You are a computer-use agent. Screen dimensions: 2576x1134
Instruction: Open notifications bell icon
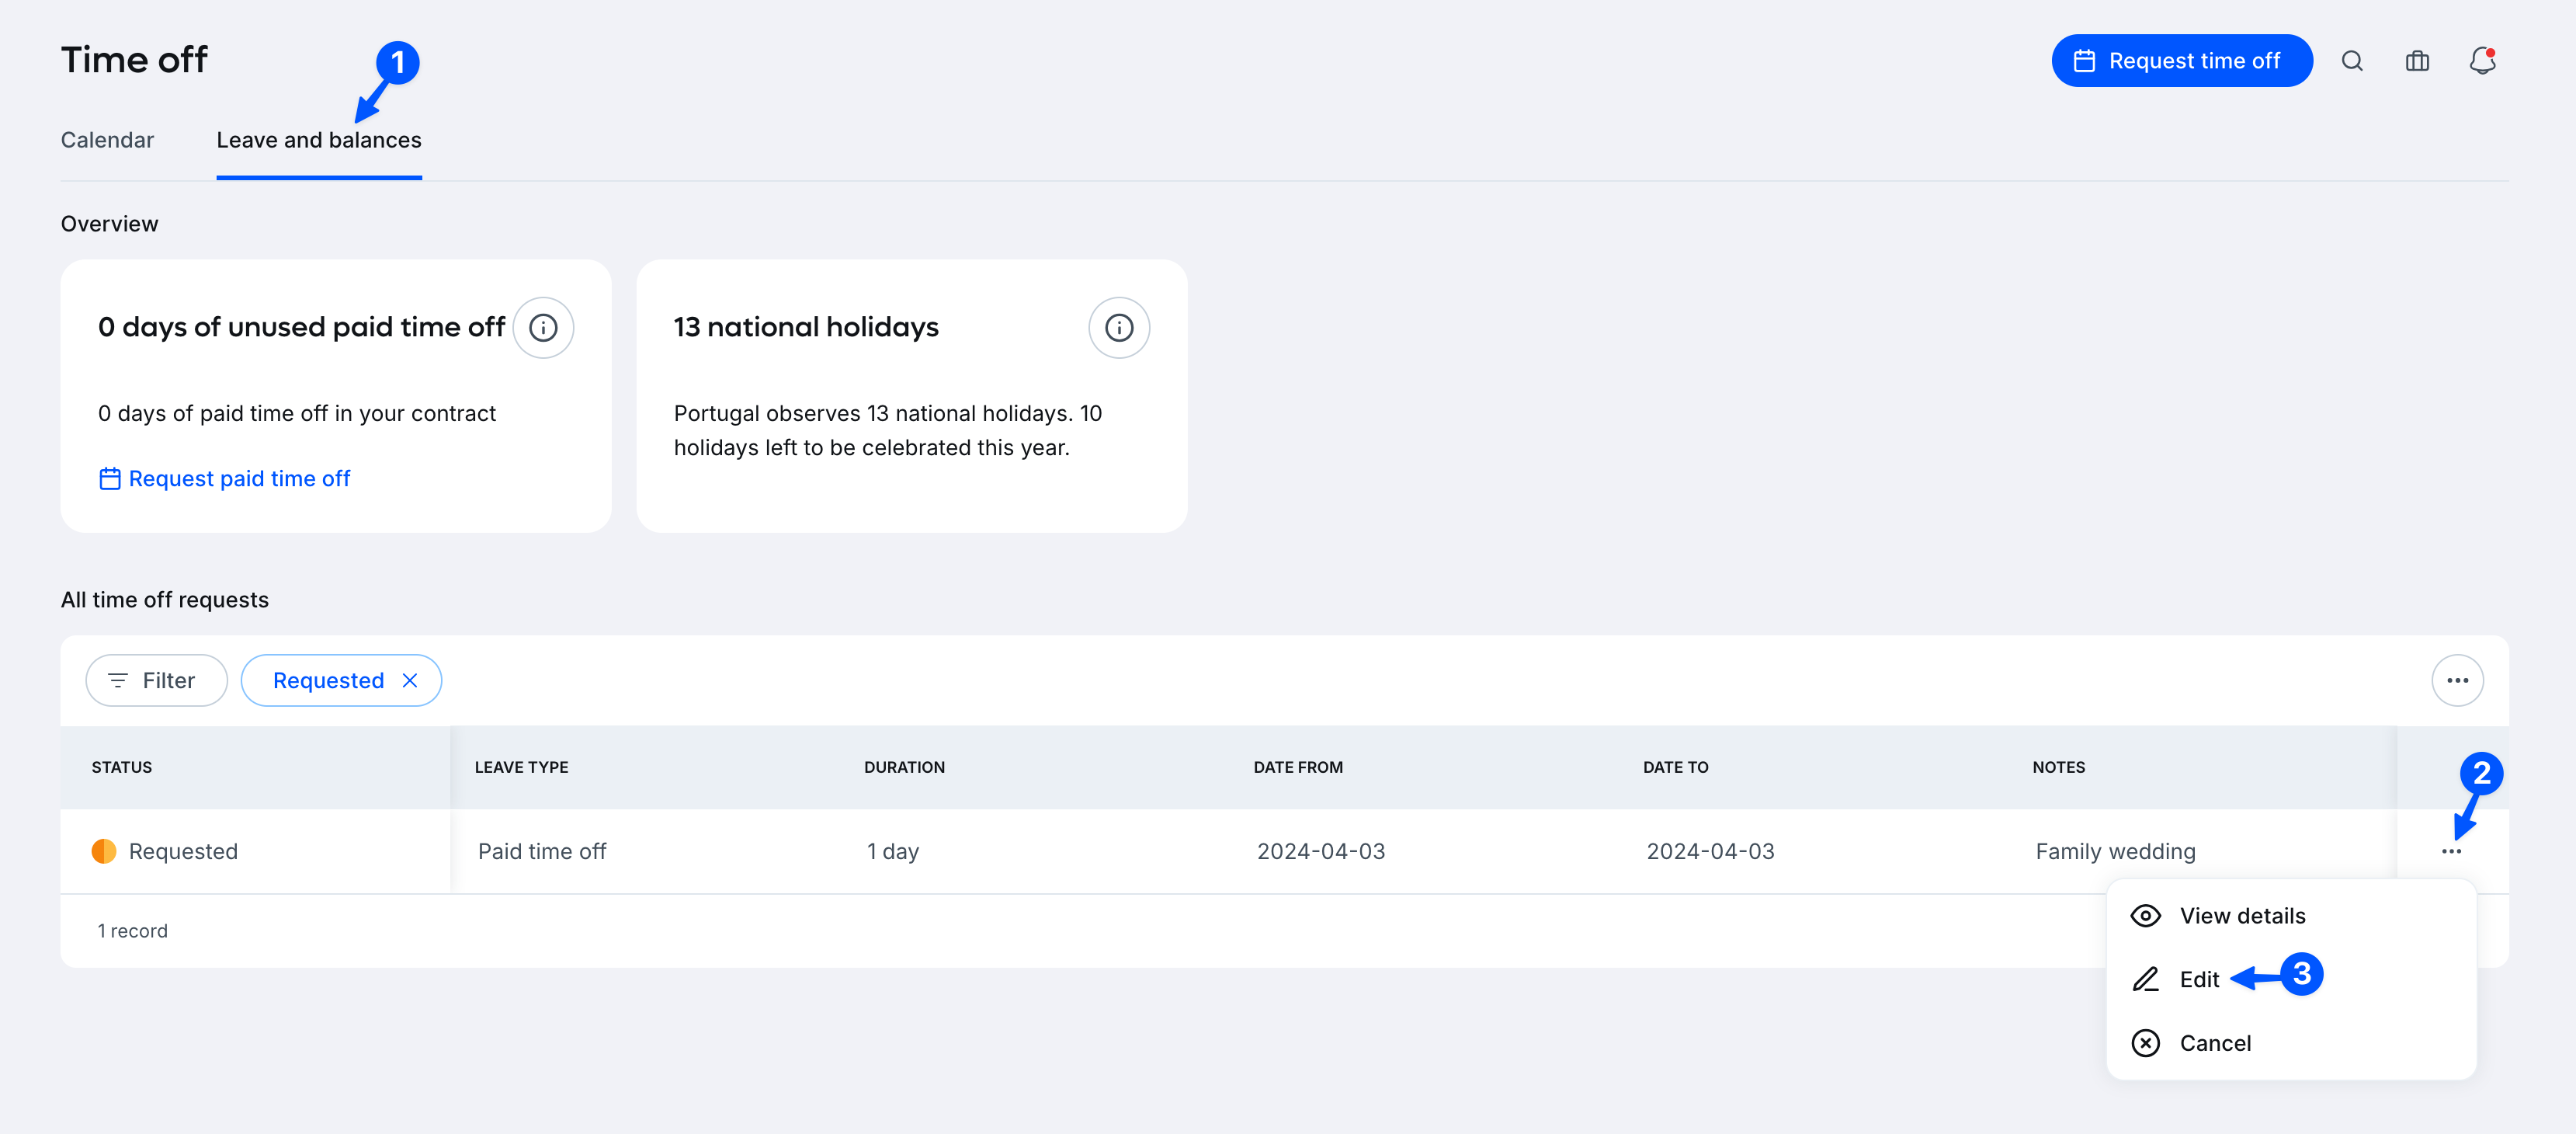(2482, 61)
